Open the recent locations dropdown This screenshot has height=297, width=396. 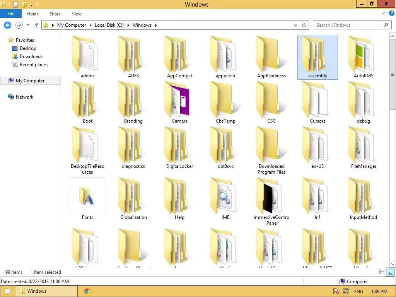[x=28, y=25]
